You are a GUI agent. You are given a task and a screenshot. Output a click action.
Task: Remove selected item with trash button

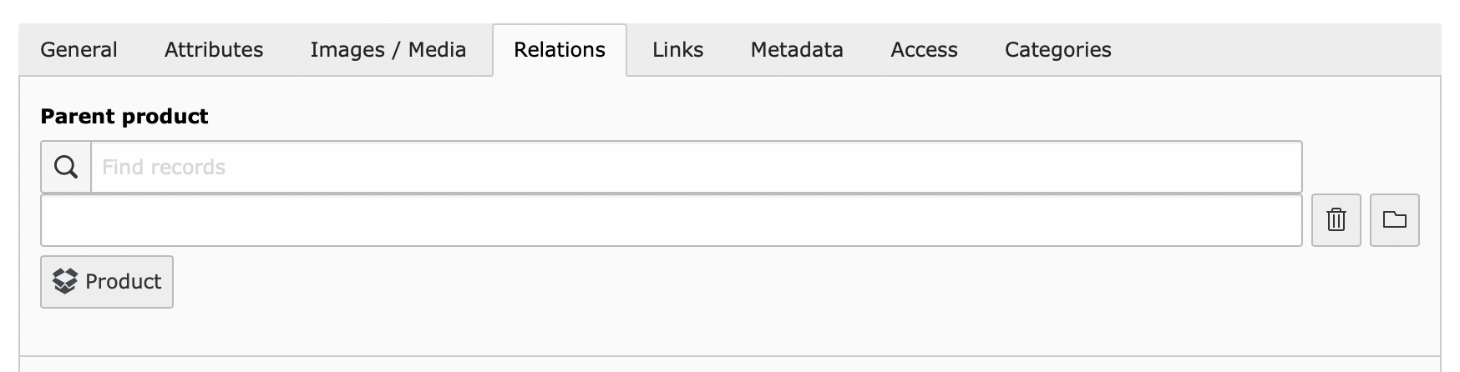1336,220
